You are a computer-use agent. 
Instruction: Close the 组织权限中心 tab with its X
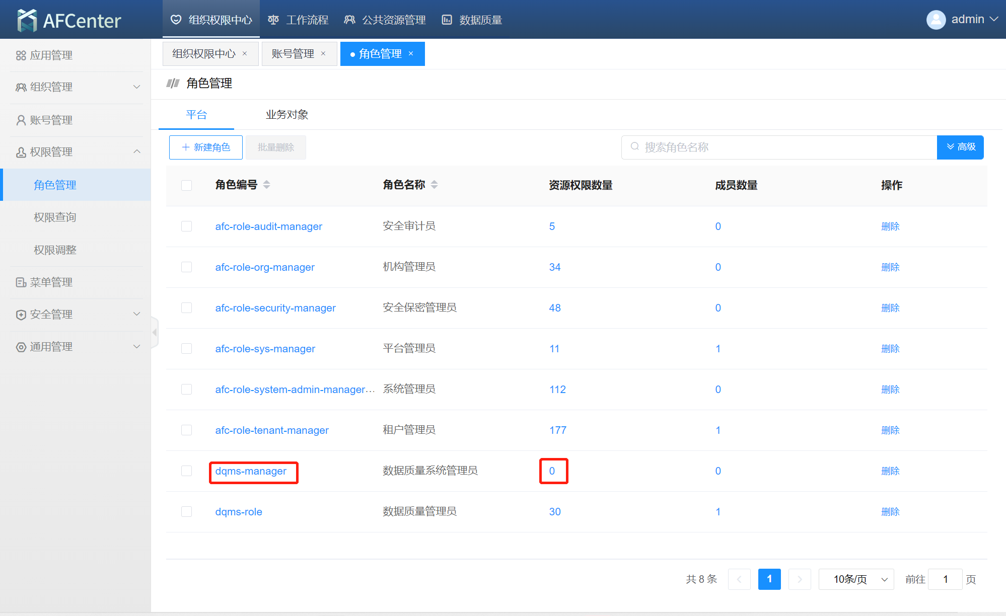pos(245,54)
